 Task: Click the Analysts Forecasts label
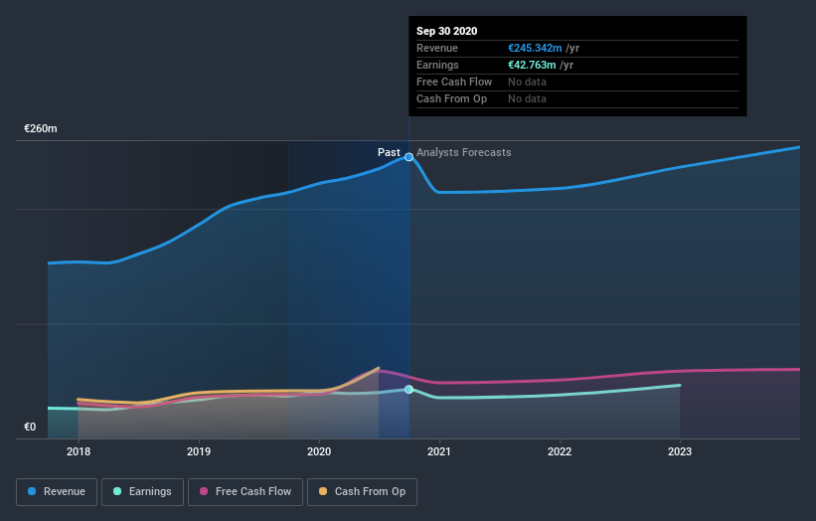click(x=464, y=152)
